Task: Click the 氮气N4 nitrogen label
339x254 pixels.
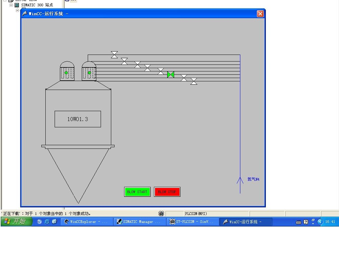Action: click(253, 179)
